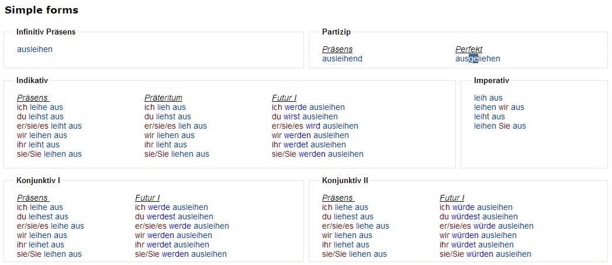
Task: Click 'du leihest aus' in Konjunktiv I
Action: point(42,216)
